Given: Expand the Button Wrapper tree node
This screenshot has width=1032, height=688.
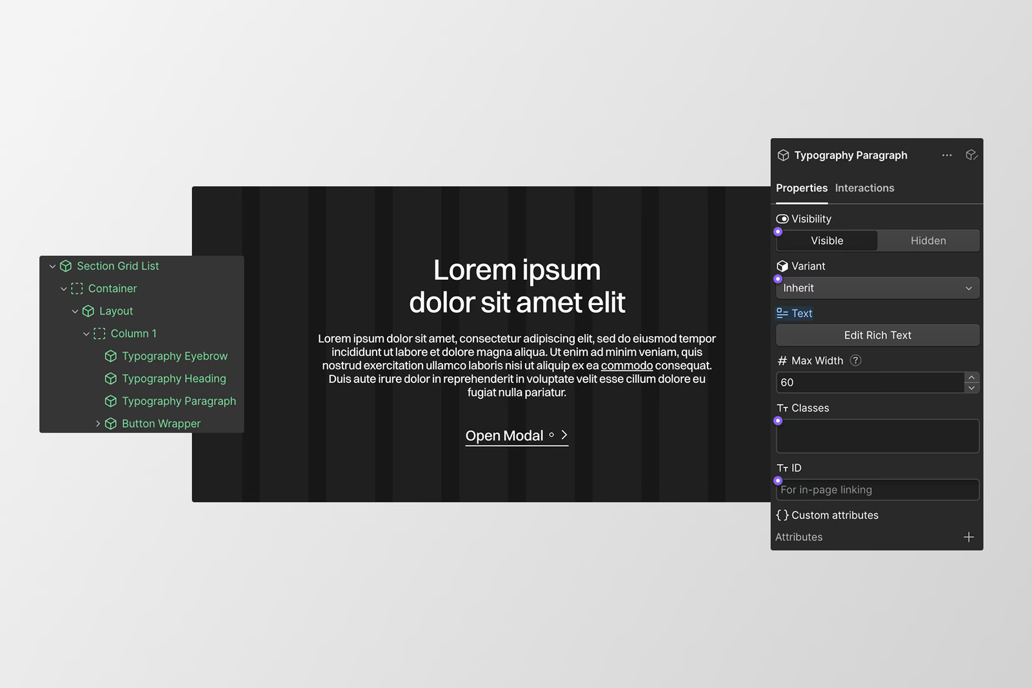Looking at the screenshot, I should tap(97, 424).
